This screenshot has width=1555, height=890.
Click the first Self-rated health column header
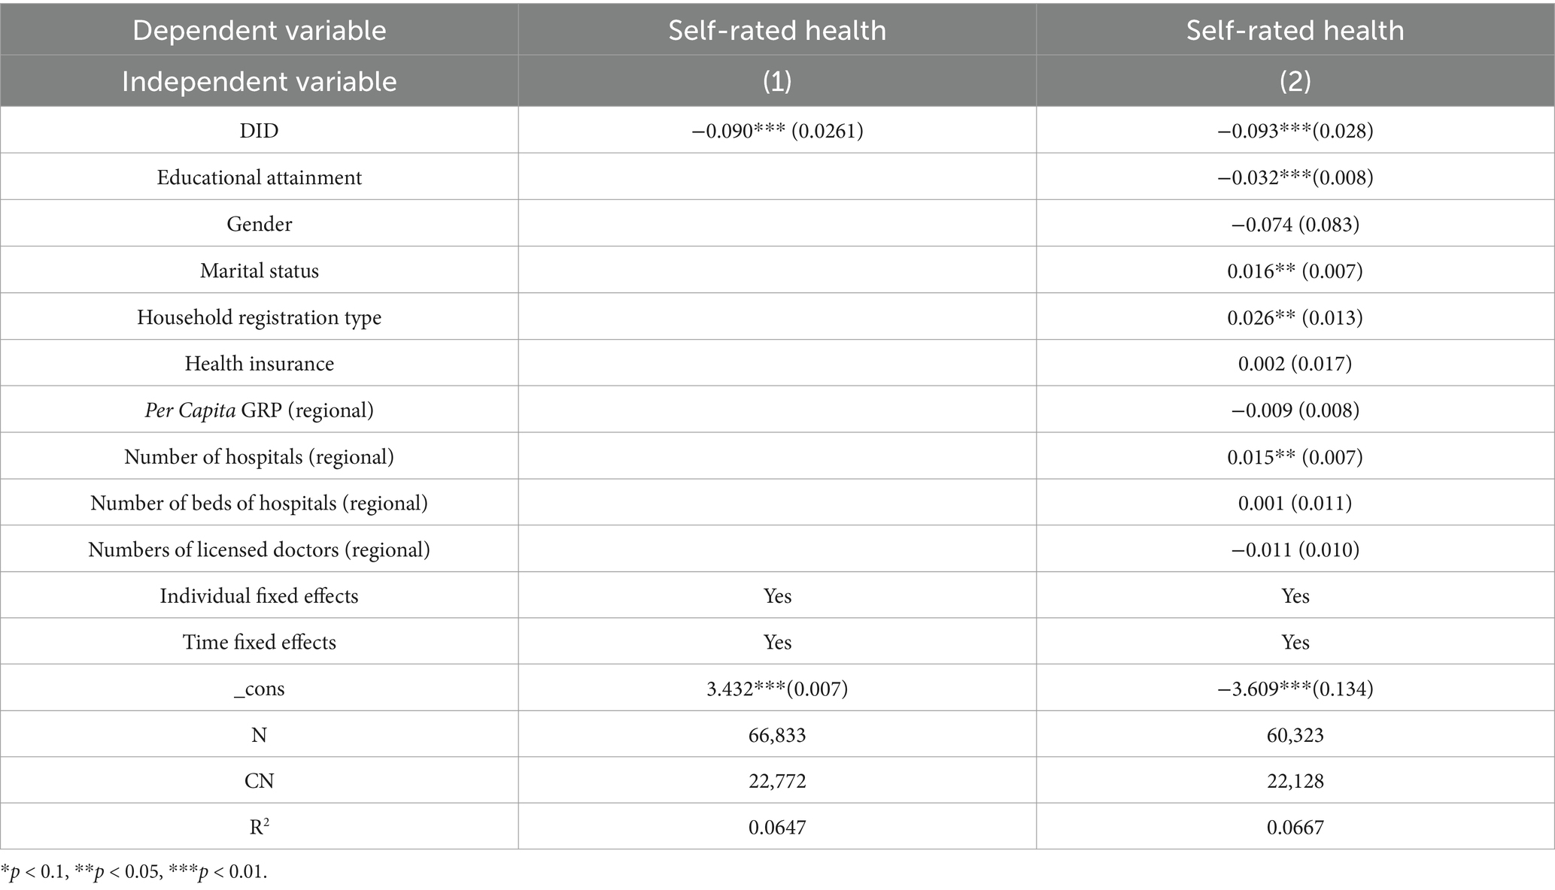click(777, 30)
